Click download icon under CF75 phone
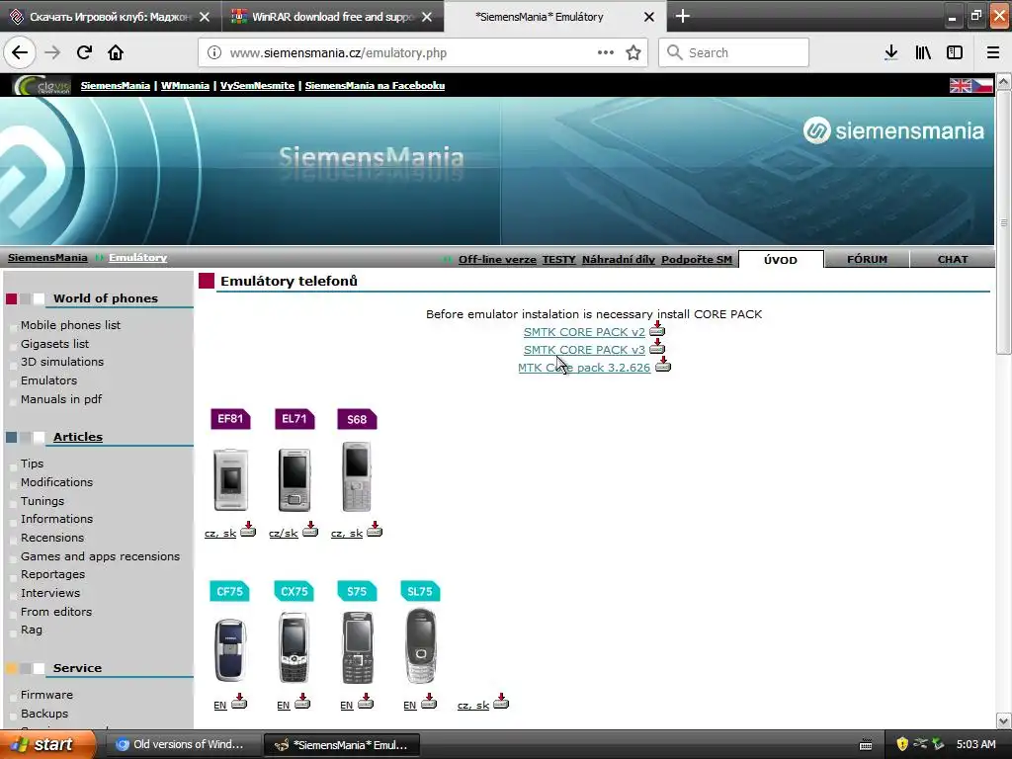 [x=239, y=702]
